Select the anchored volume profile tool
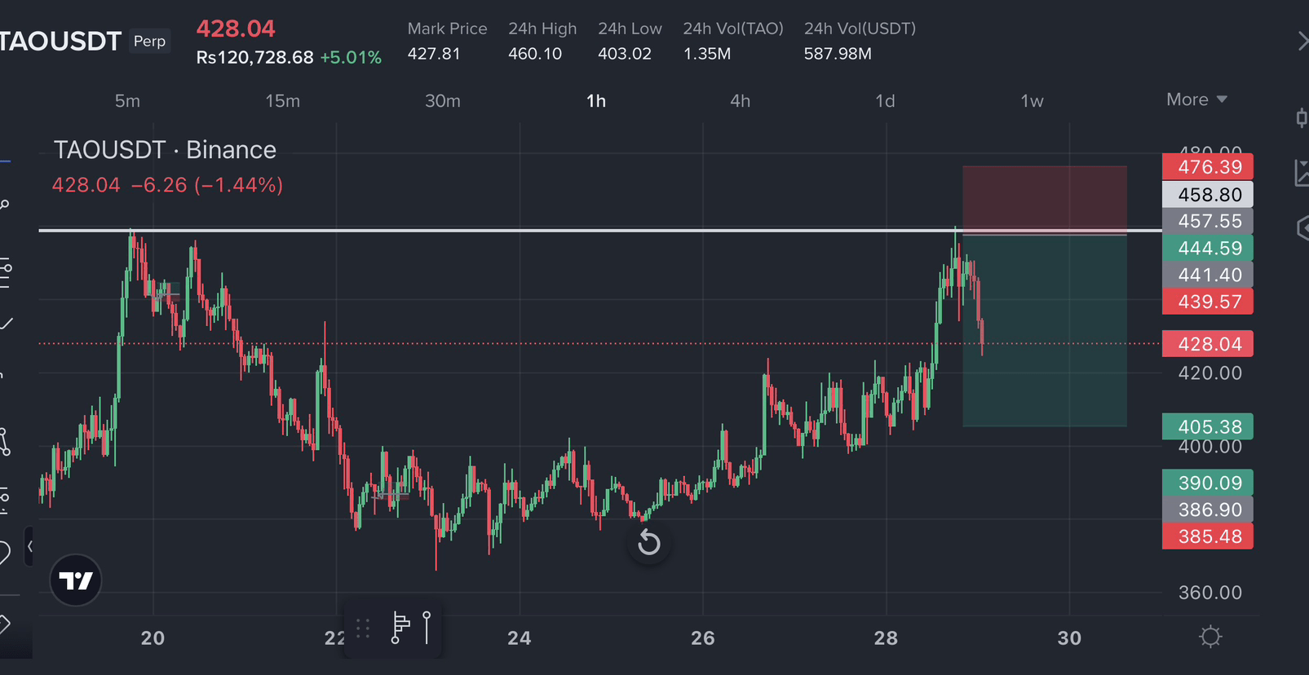The image size is (1309, 675). point(400,628)
